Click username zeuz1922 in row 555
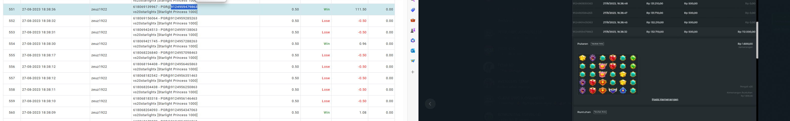The height and width of the screenshot is (121, 790). [x=99, y=55]
